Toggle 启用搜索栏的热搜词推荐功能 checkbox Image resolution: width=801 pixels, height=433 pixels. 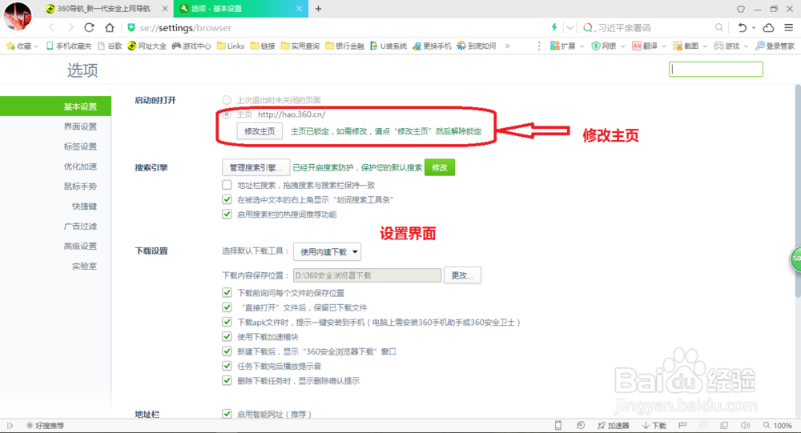[227, 214]
